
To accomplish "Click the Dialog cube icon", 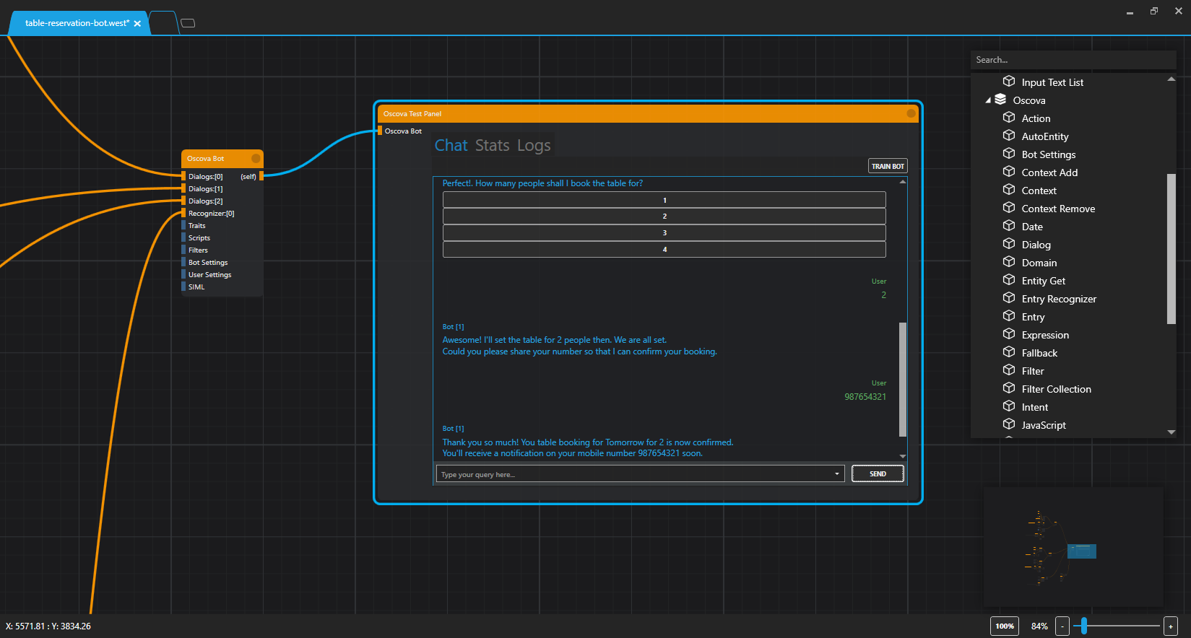I will point(1009,243).
